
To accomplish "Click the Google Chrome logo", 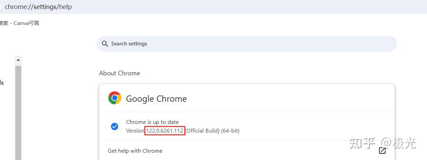I will tap(115, 98).
